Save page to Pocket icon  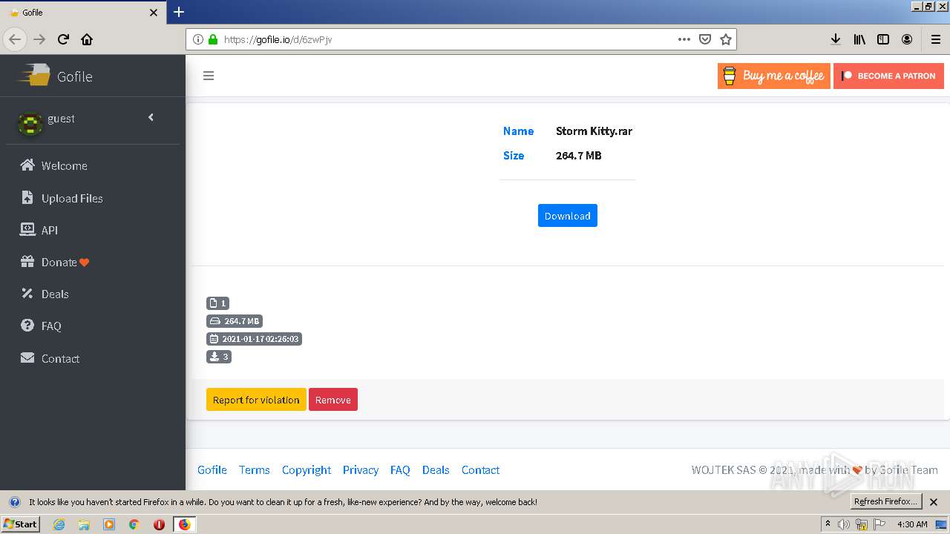tap(705, 39)
